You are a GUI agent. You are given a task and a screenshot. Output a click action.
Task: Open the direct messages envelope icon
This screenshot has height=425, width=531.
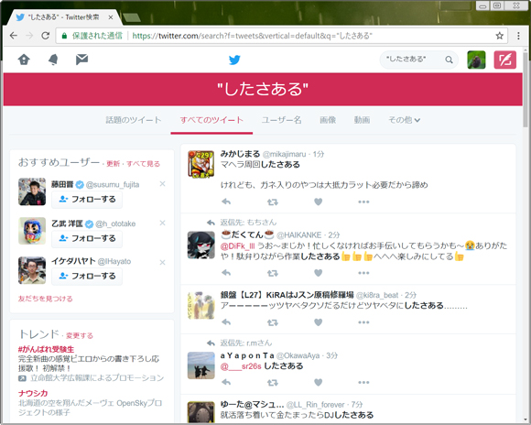81,60
